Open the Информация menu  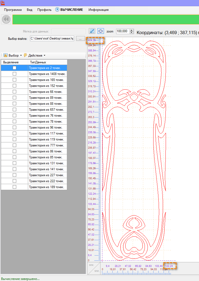coord(99,10)
